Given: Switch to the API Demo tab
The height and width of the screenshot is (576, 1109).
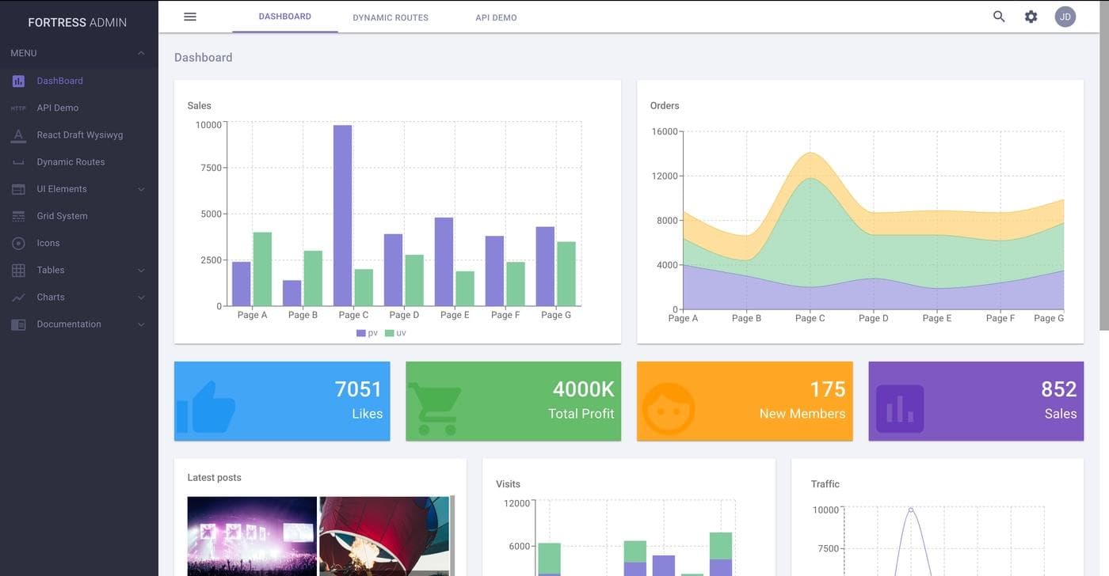Looking at the screenshot, I should click(496, 17).
